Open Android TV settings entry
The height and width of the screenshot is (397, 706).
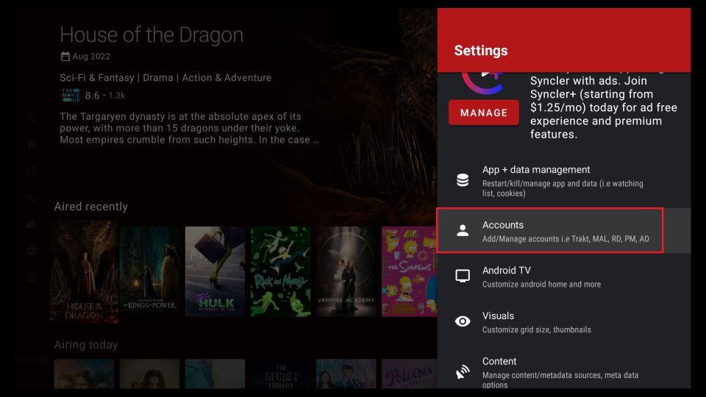coord(564,276)
